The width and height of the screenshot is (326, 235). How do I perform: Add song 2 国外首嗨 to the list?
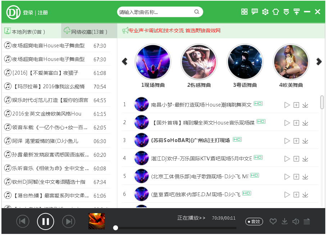click(x=296, y=123)
